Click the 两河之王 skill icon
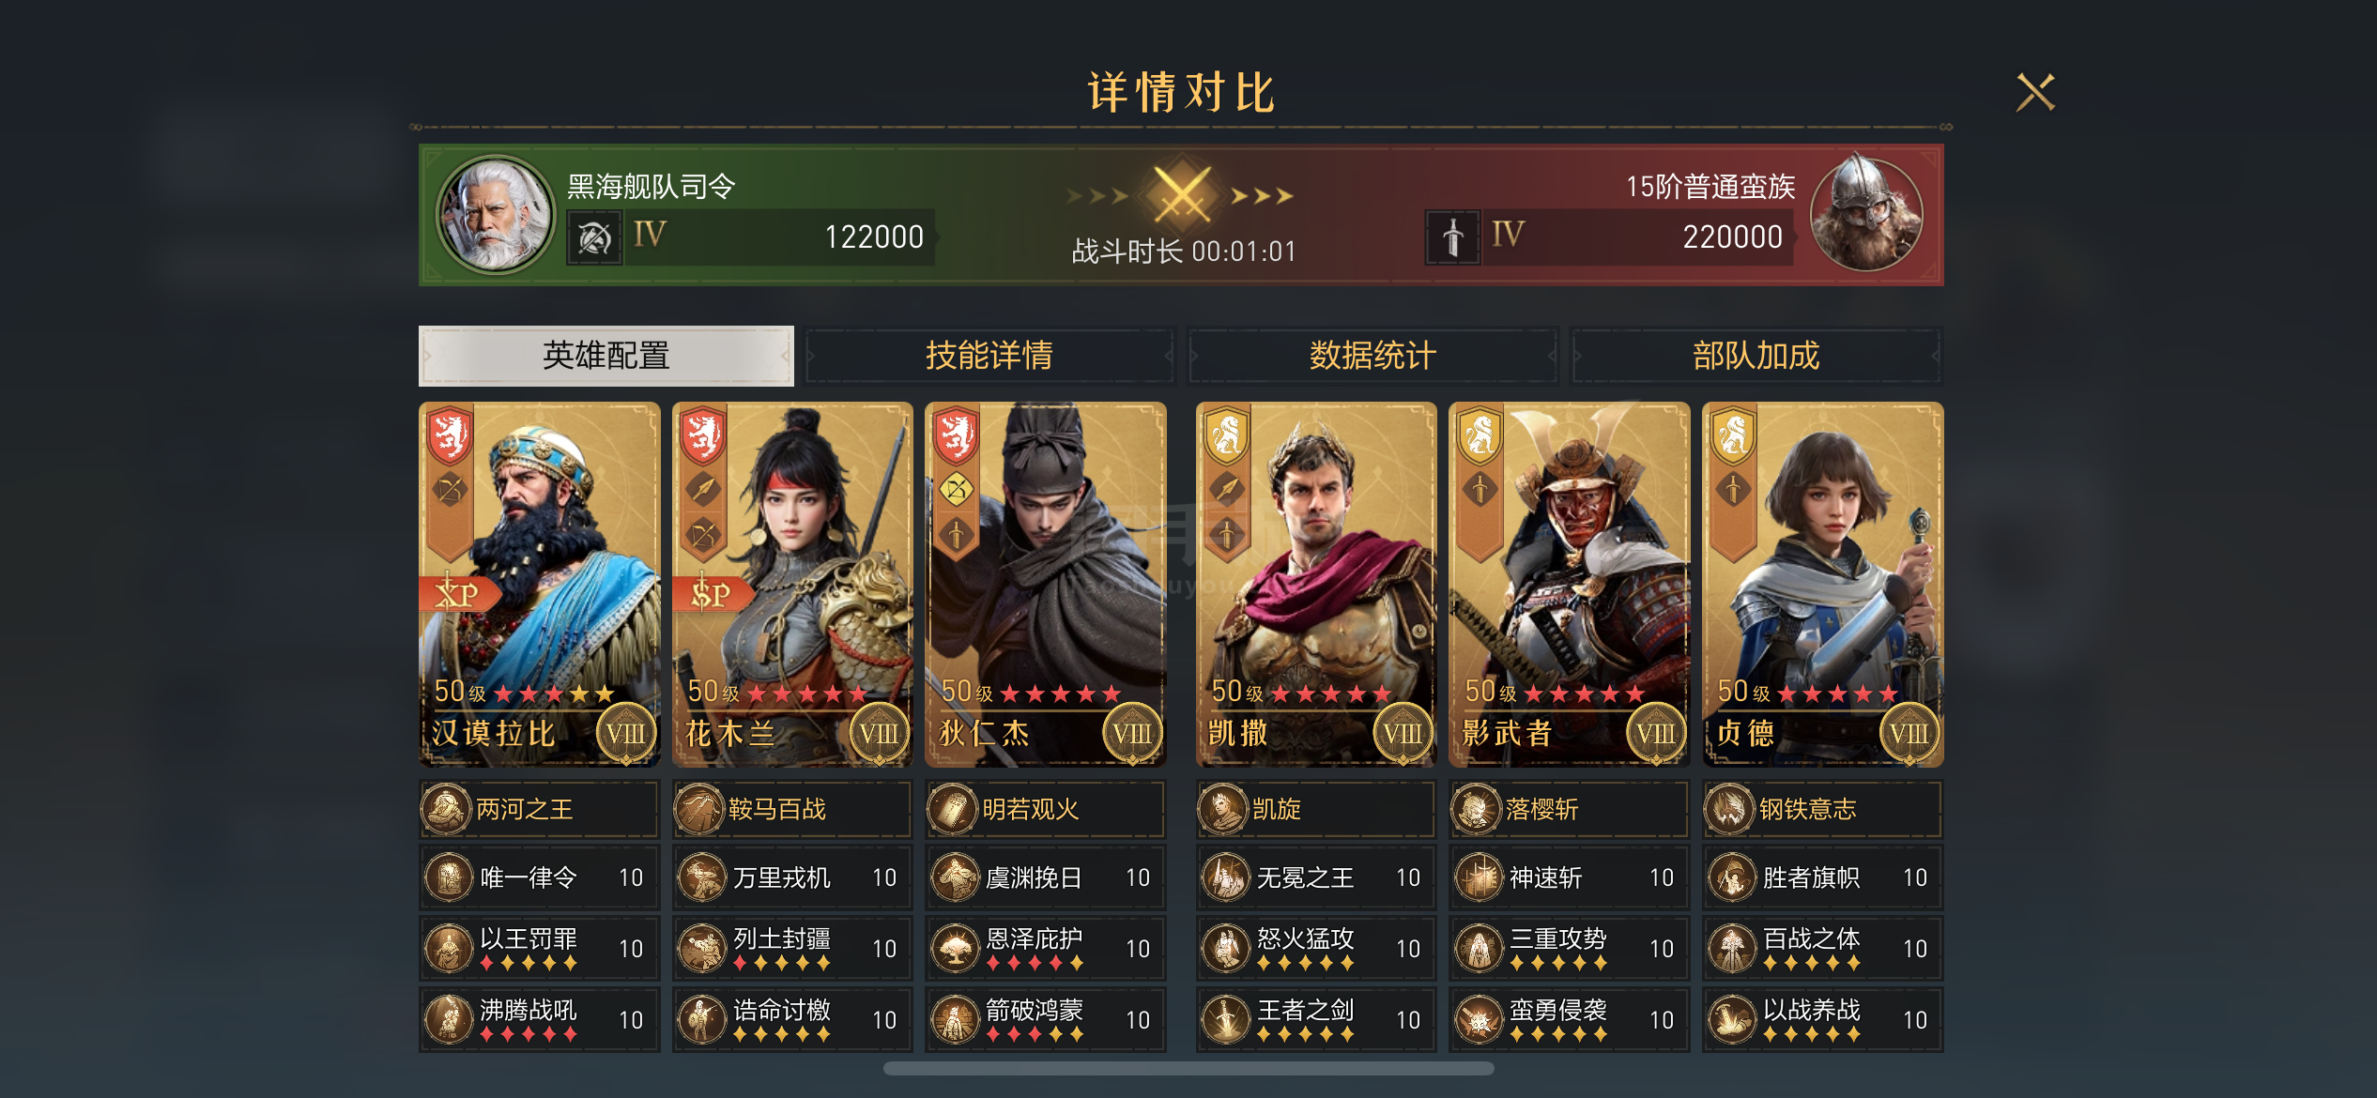 pyautogui.click(x=446, y=809)
